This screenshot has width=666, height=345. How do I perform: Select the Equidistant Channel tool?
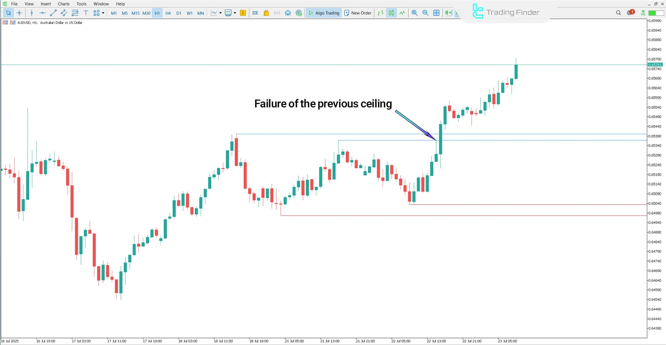tap(64, 13)
